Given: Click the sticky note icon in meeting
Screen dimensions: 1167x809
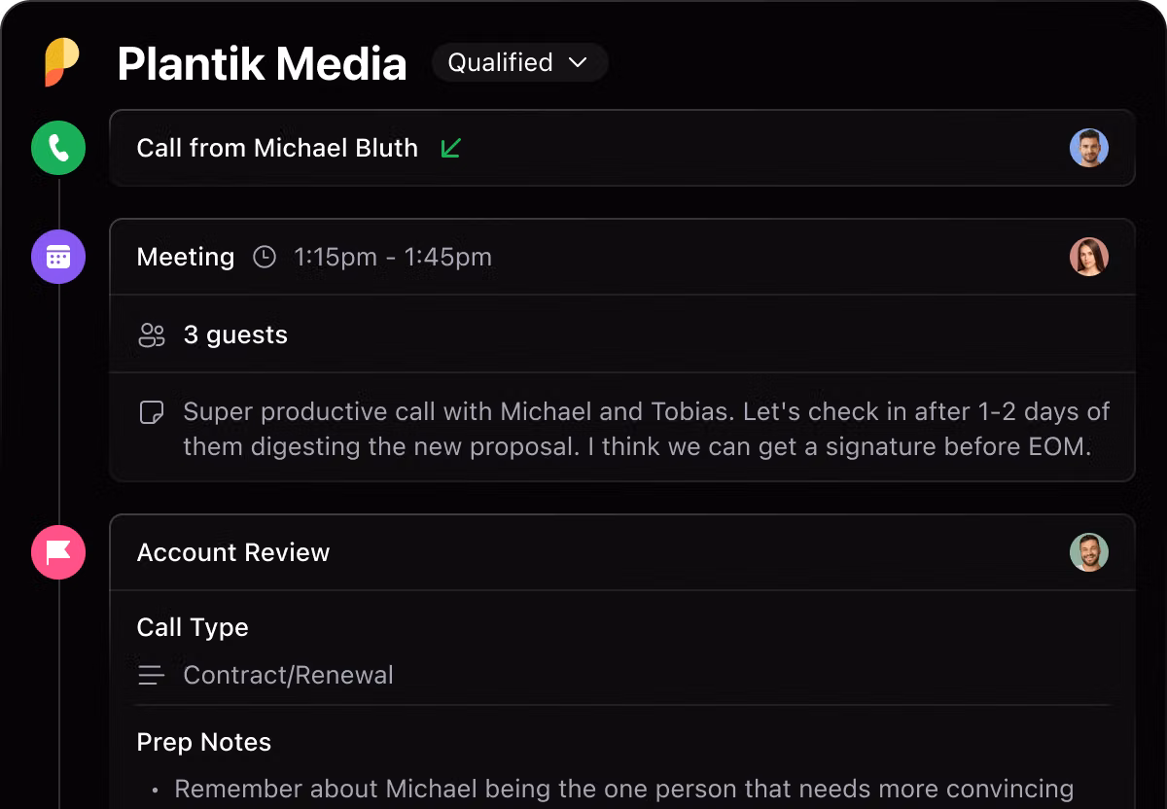Looking at the screenshot, I should (x=151, y=413).
